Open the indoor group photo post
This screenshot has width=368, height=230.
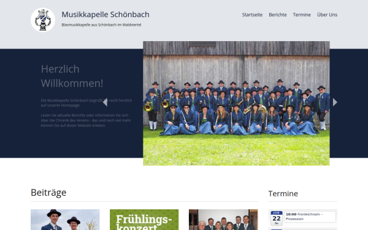click(223, 220)
